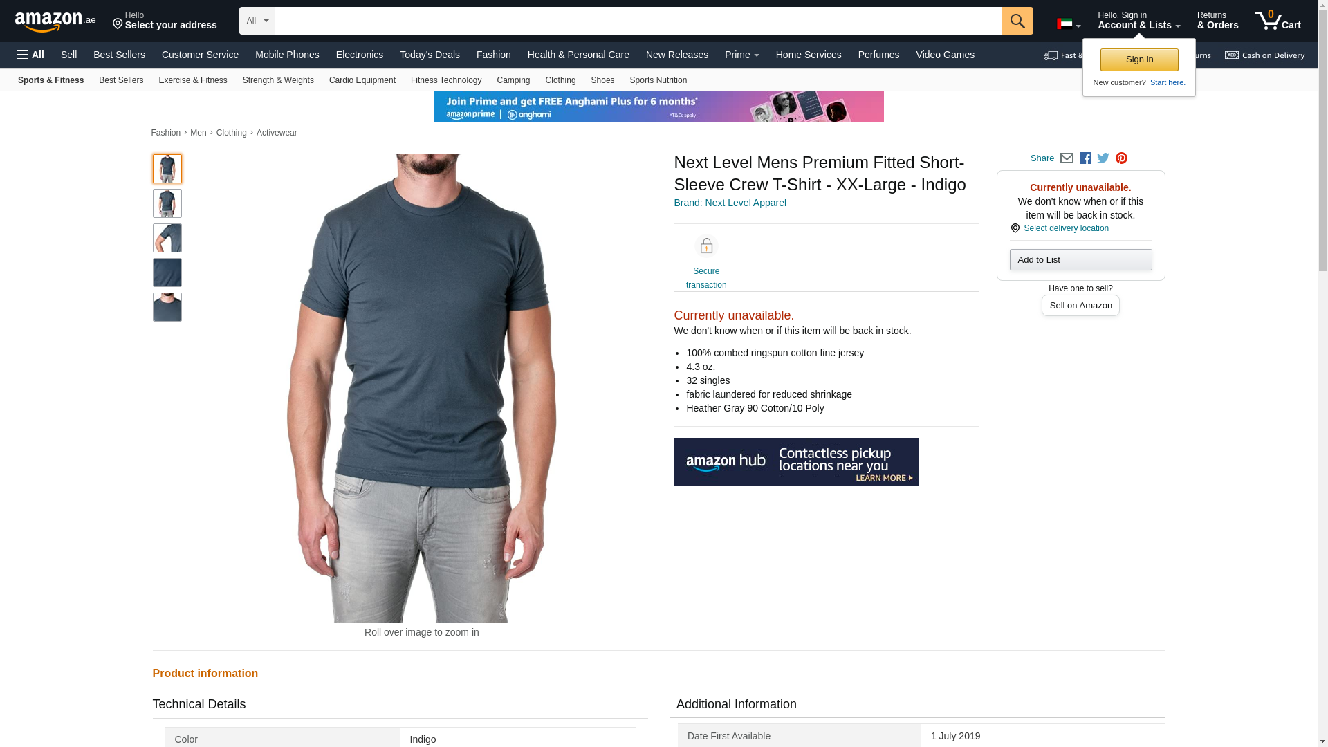The image size is (1328, 747).
Task: Open Today's Deals in navigation
Action: coord(430,55)
